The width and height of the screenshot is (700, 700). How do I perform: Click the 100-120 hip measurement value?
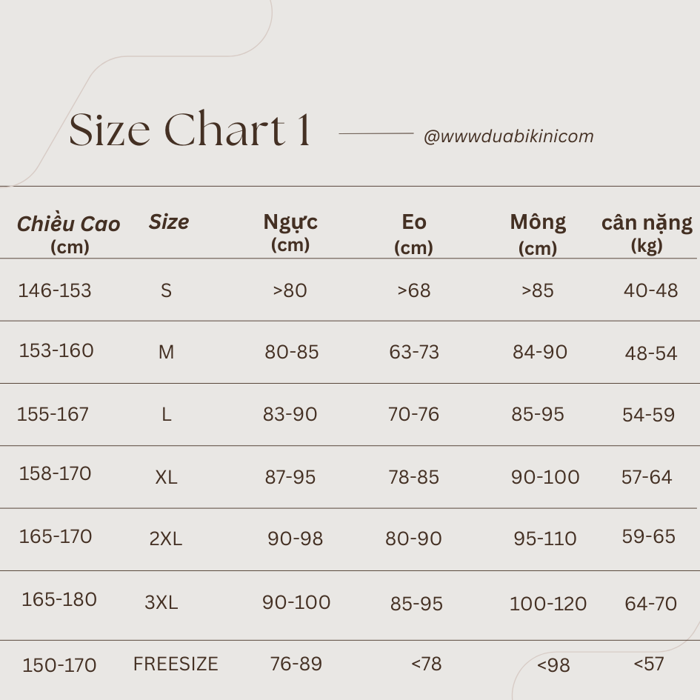[548, 604]
